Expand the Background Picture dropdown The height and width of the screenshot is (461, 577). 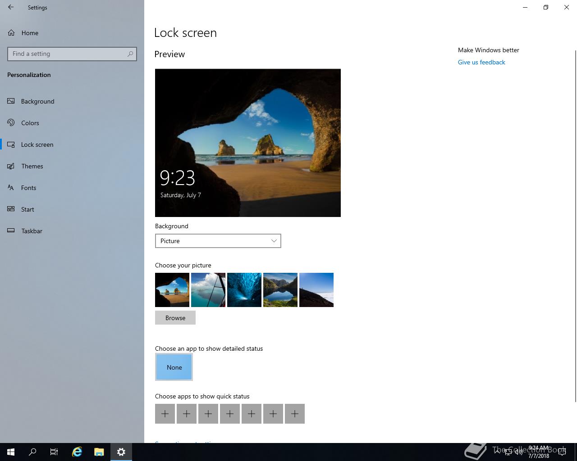pos(218,241)
